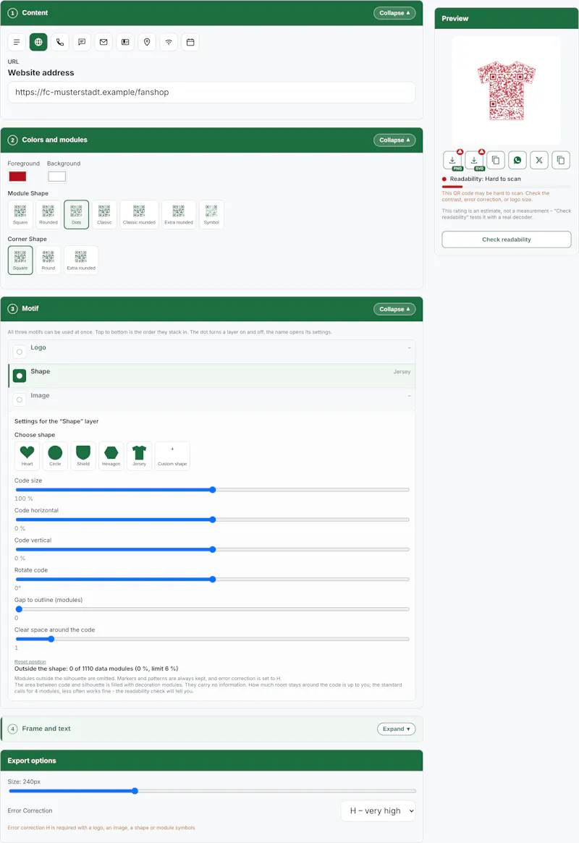The height and width of the screenshot is (843, 579).
Task: Pick the Shield shape
Action: tap(83, 456)
